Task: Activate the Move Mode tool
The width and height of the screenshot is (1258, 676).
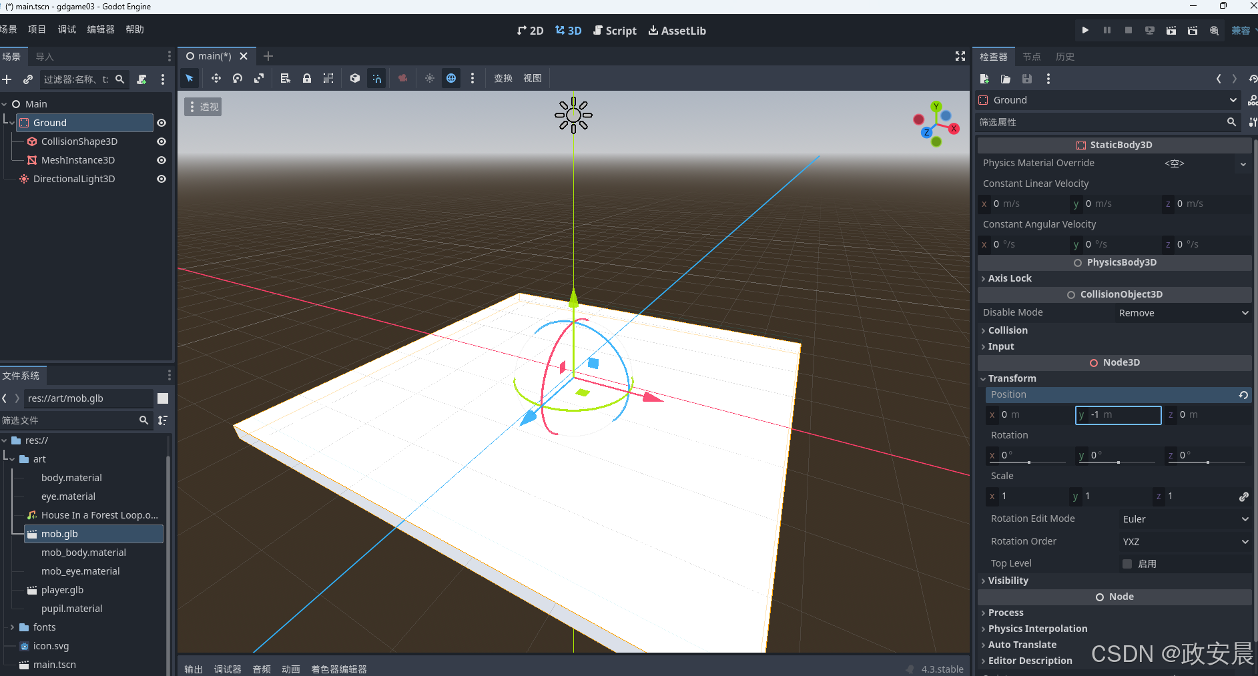Action: coord(216,78)
